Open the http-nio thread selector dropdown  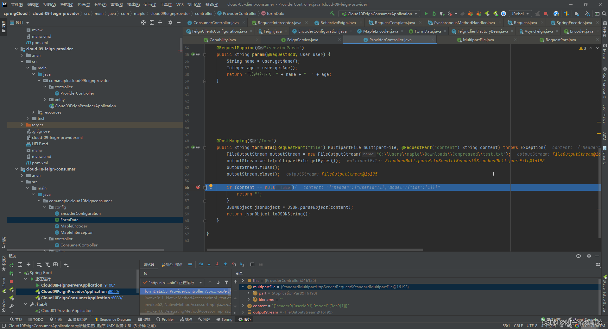[x=173, y=282]
